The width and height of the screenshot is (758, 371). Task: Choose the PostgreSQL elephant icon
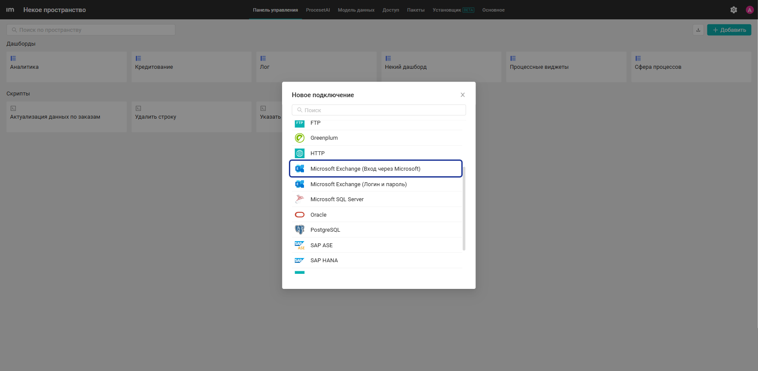click(300, 230)
